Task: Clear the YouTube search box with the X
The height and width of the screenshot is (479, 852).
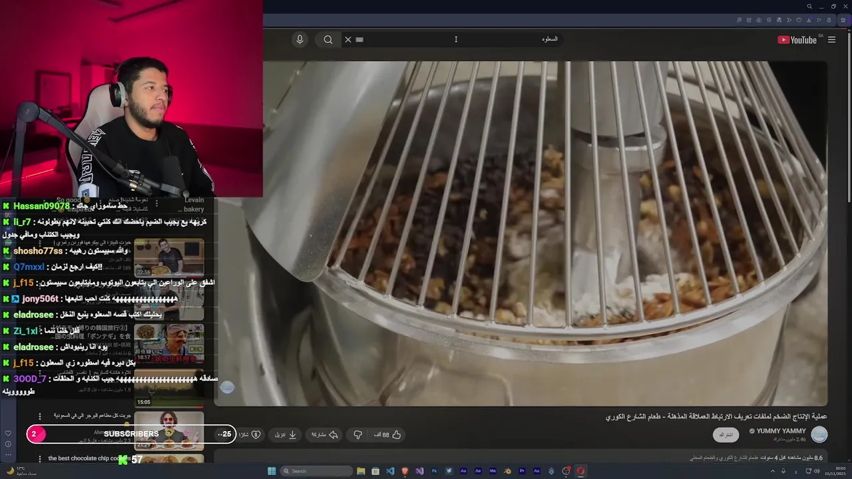Action: click(x=347, y=39)
